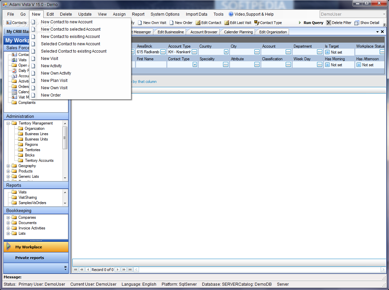
Task: Expand the Products tree node
Action: (8, 171)
